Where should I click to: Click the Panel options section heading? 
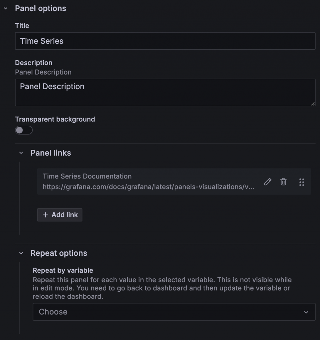(41, 8)
